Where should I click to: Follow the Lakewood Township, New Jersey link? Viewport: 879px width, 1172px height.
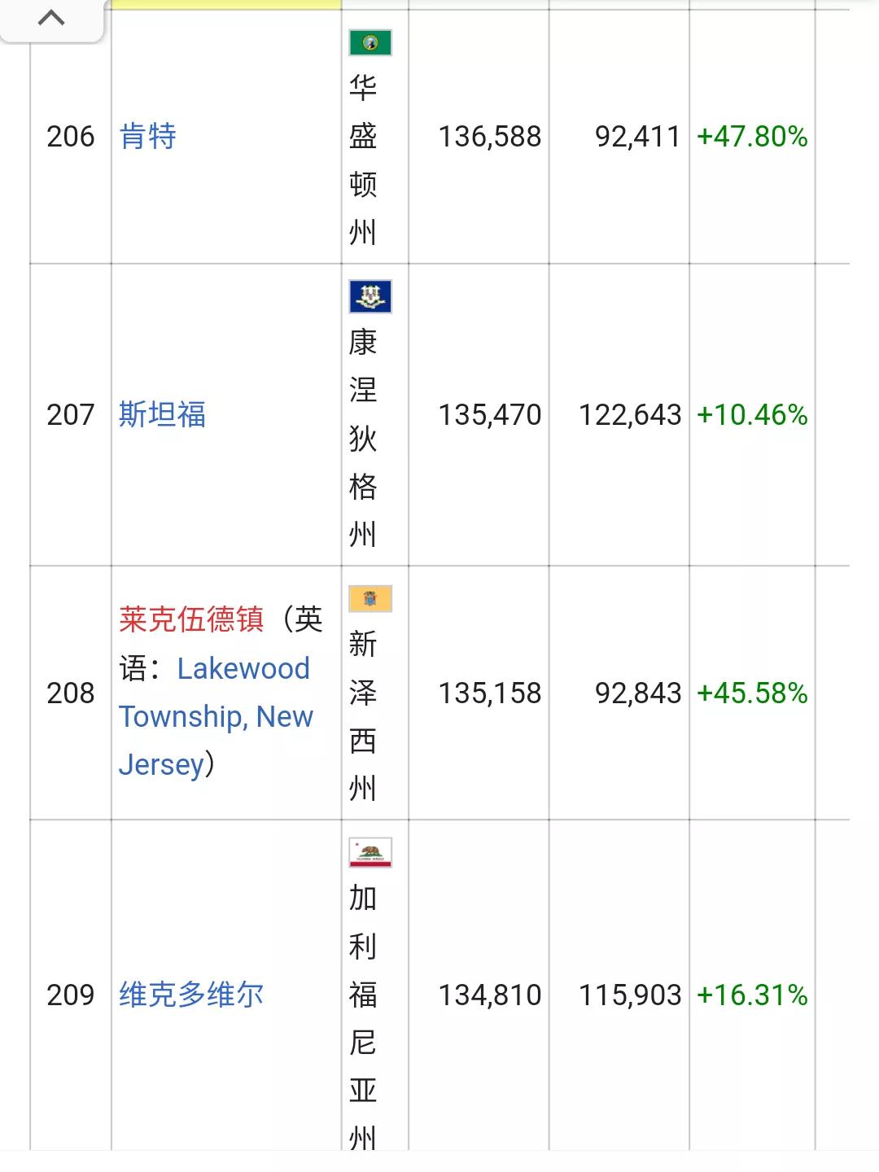point(216,716)
